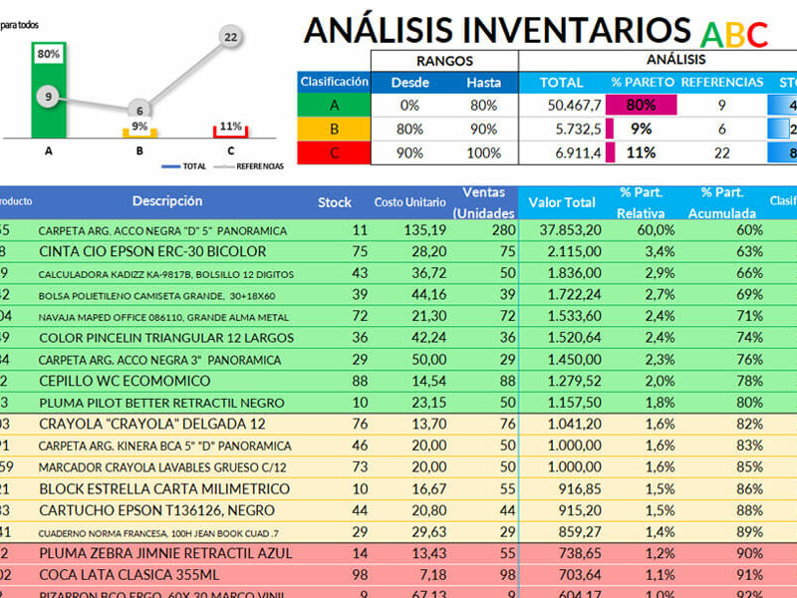797x598 pixels.
Task: Select the Desde header cell
Action: point(409,83)
